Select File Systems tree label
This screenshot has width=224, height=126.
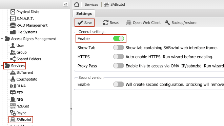click(x=27, y=32)
